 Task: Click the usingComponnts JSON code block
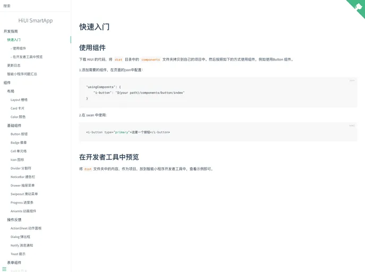pyautogui.click(x=218, y=93)
